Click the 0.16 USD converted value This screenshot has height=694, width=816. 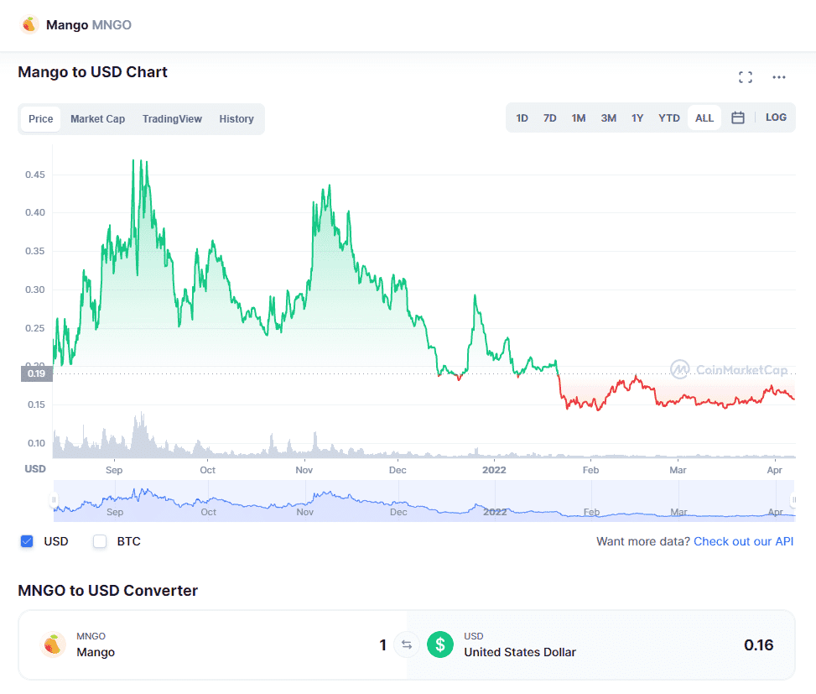pyautogui.click(x=758, y=645)
